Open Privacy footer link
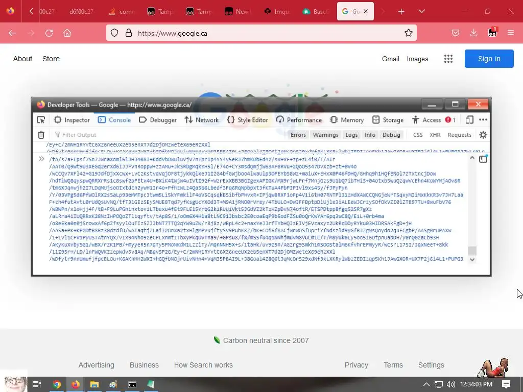Screen dimensions: 523x392 [356, 365]
